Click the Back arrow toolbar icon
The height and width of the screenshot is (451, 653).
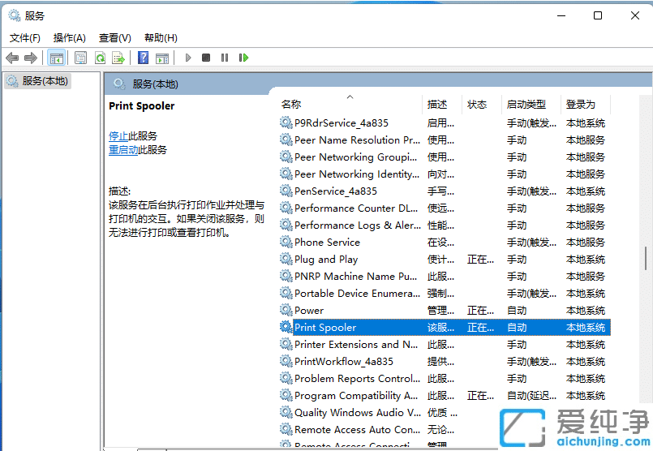tap(12, 58)
